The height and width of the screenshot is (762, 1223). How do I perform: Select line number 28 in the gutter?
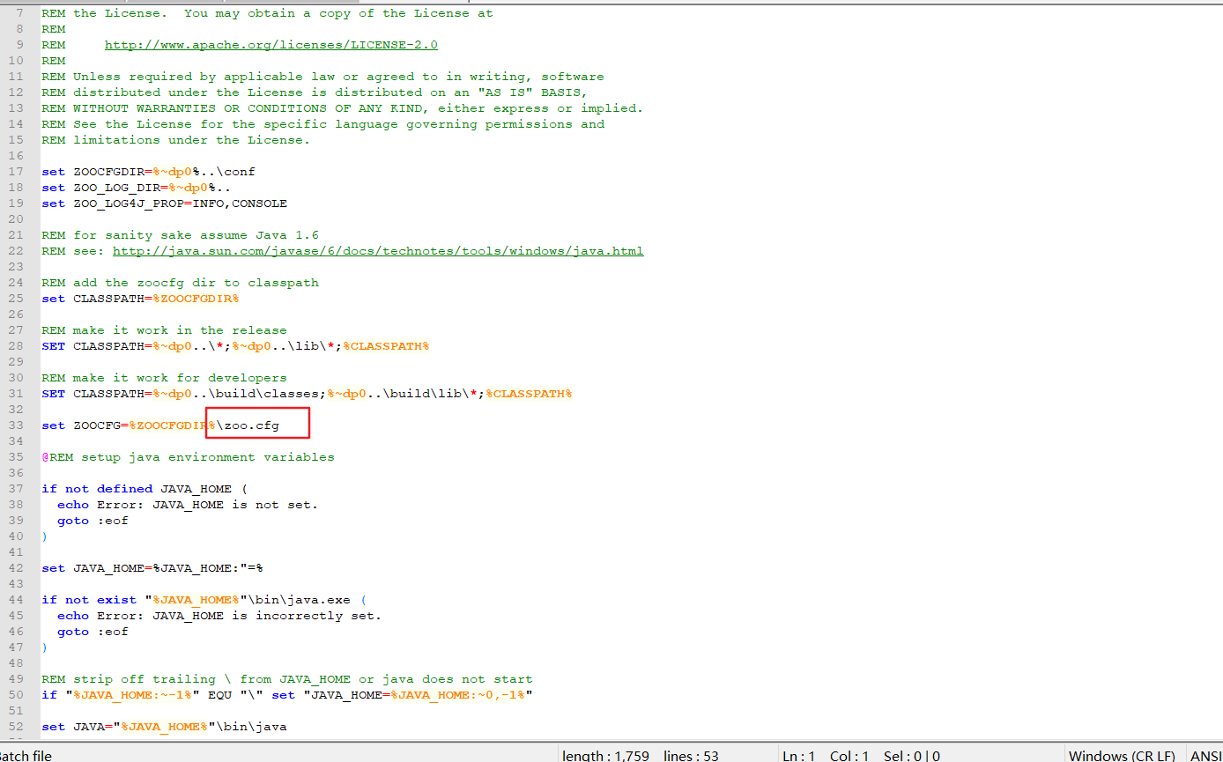[16, 346]
